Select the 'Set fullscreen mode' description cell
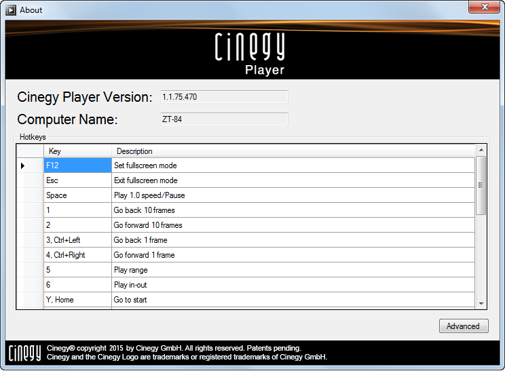Screen dimensions: 505x371 (x=293, y=165)
